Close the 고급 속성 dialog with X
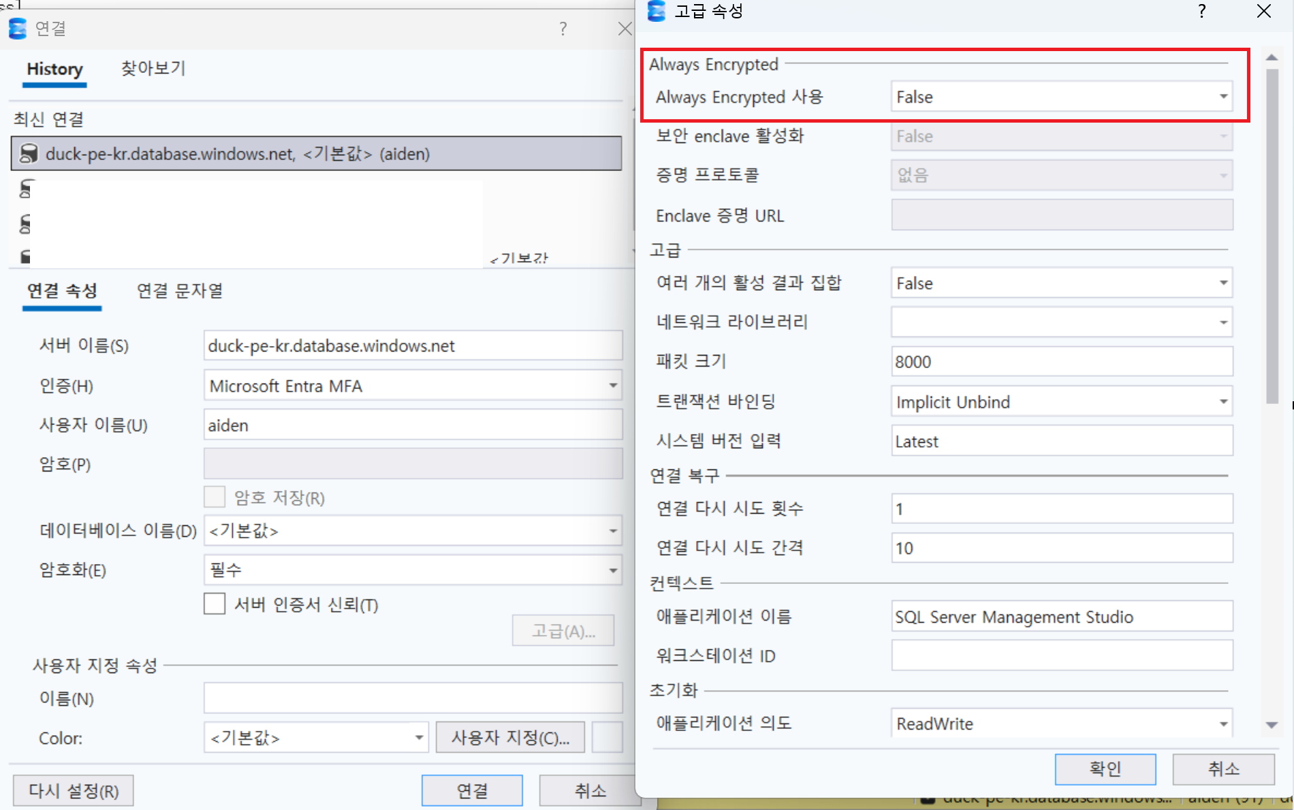Image resolution: width=1294 pixels, height=810 pixels. click(x=1264, y=11)
